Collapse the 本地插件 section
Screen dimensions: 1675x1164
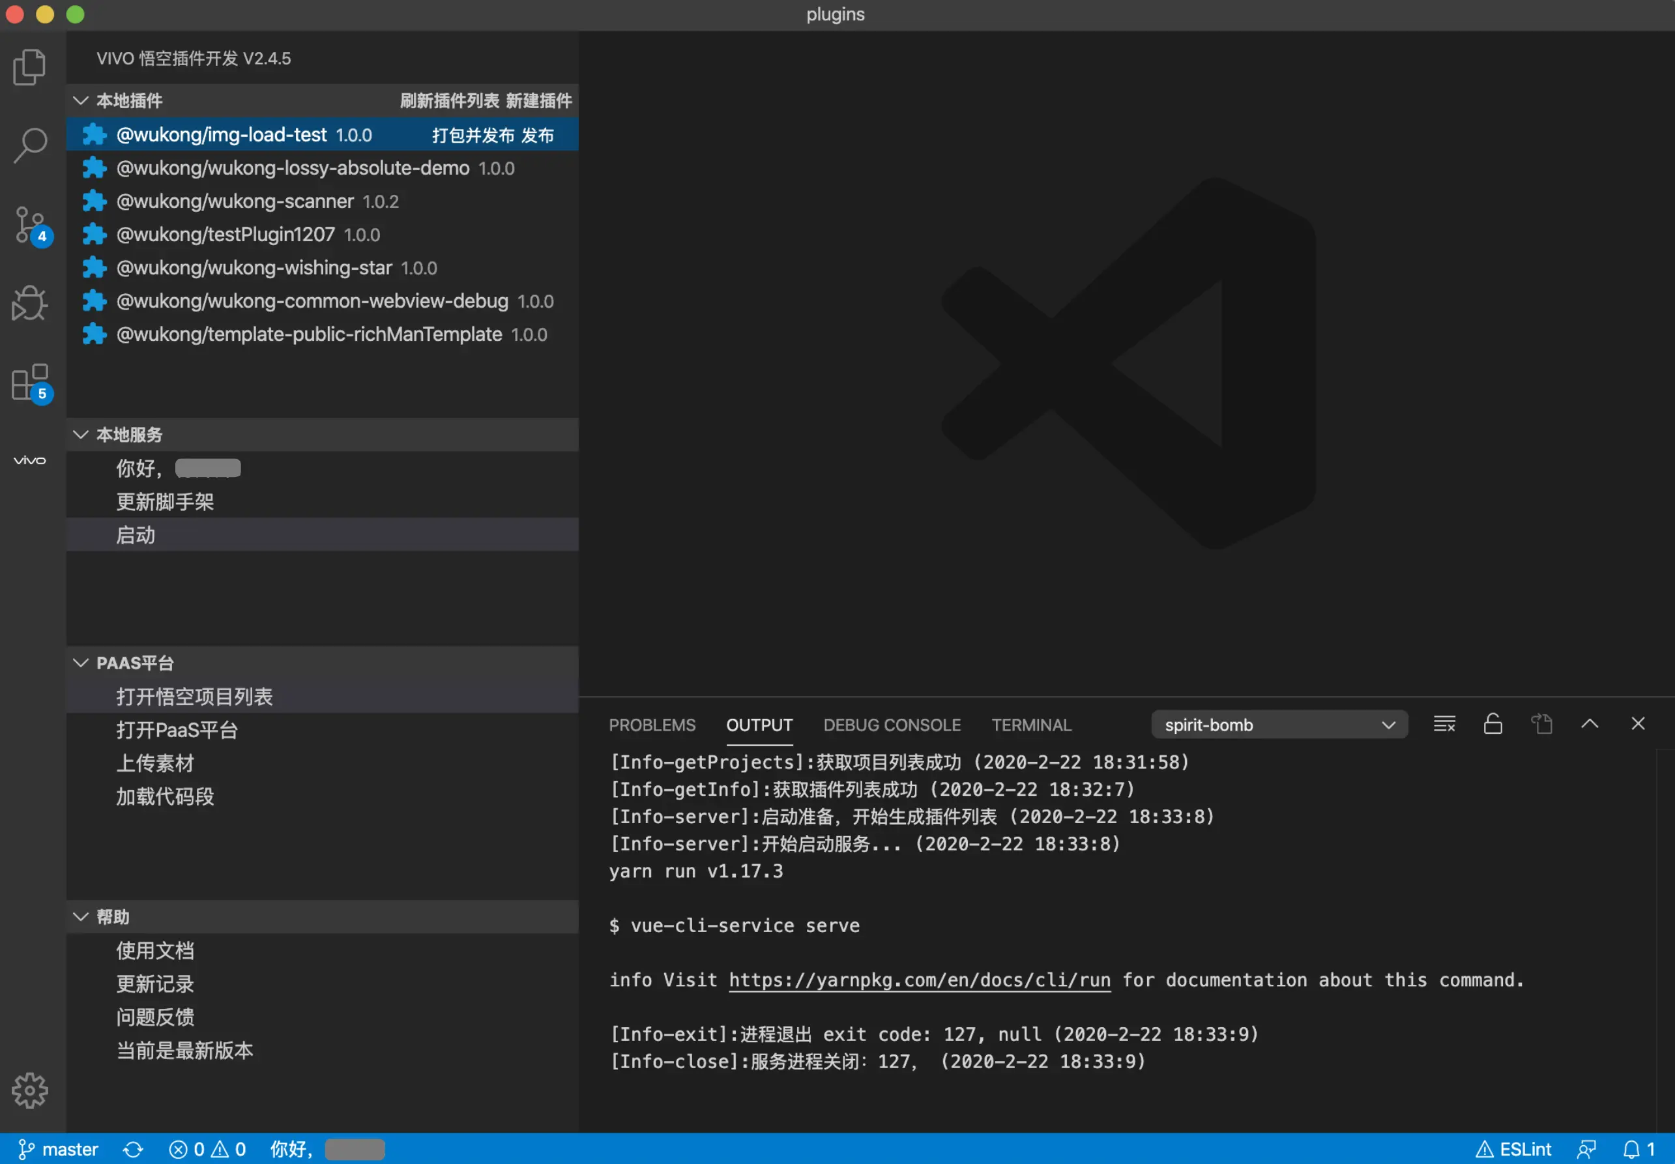(81, 100)
